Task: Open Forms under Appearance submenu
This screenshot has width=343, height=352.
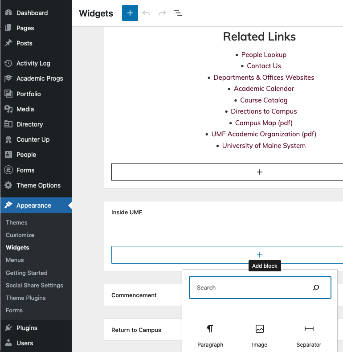Action: (14, 310)
